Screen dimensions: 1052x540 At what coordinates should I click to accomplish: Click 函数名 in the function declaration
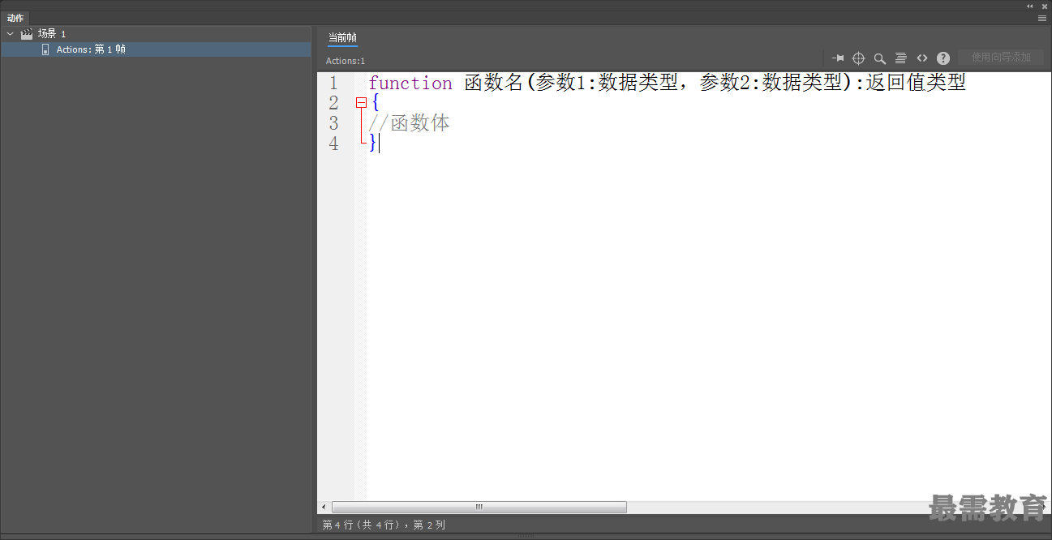[494, 83]
